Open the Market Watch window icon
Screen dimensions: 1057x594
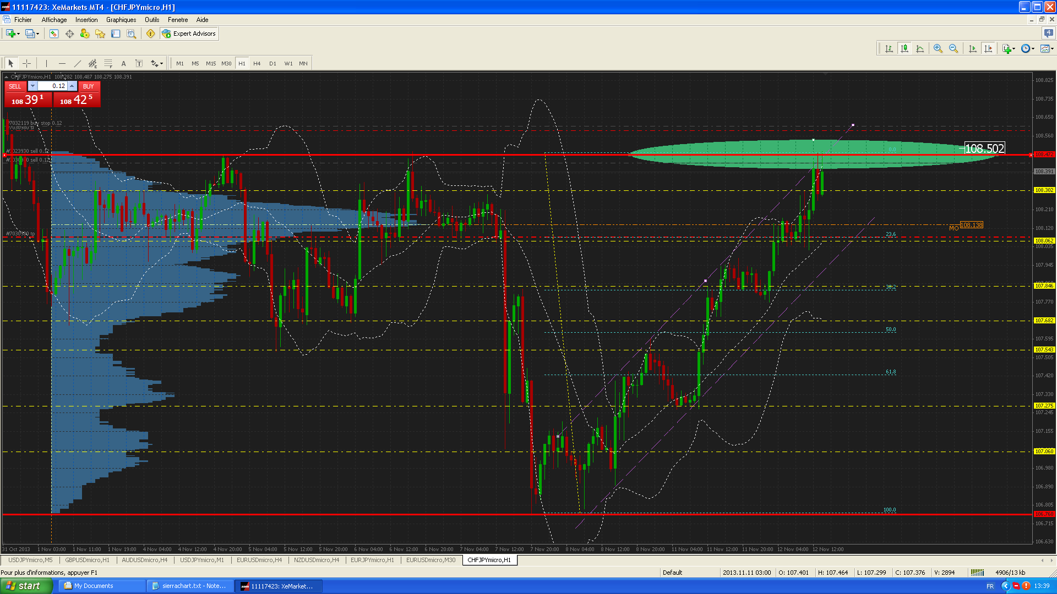pos(54,34)
